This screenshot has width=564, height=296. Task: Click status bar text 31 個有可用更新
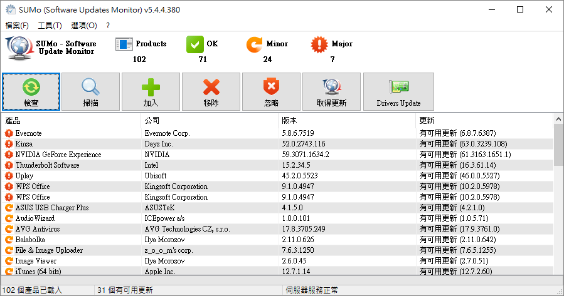[x=125, y=290]
